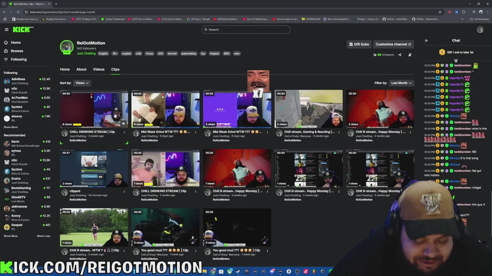
Task: Open Microsoft Store from the taskbar
Action: 221,271
